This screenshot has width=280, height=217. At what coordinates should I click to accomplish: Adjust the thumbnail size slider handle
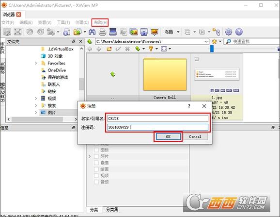click(x=212, y=49)
